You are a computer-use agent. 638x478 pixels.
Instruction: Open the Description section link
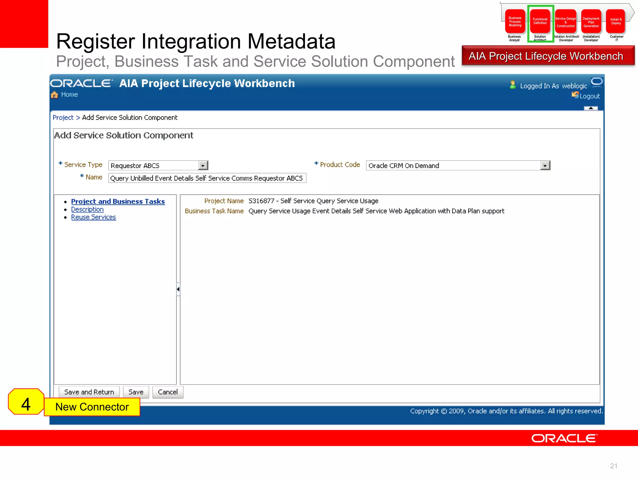87,209
